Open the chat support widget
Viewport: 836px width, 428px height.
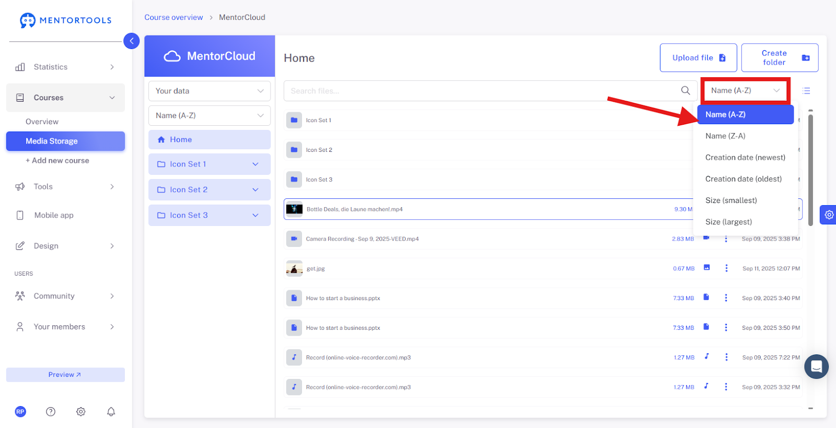click(816, 366)
